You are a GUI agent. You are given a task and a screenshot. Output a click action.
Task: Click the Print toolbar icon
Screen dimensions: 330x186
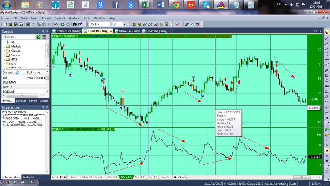coord(28,24)
